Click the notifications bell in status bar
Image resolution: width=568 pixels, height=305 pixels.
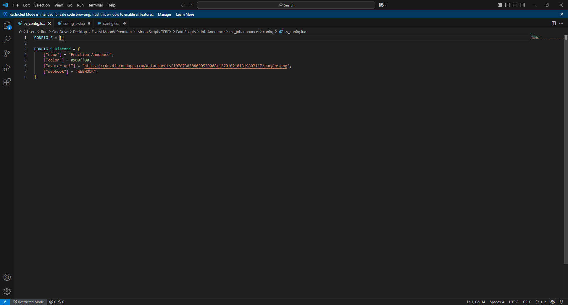pyautogui.click(x=561, y=302)
